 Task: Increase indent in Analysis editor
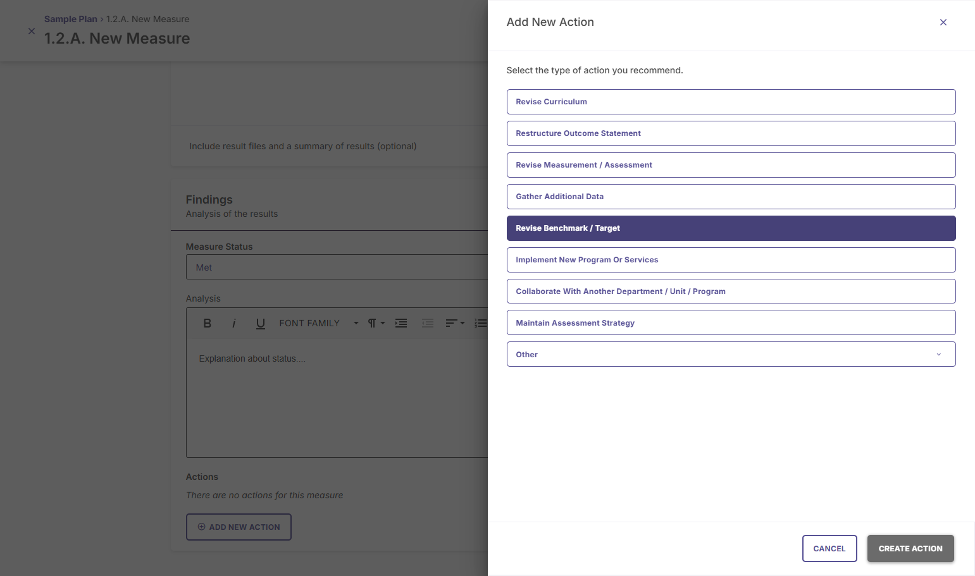click(401, 323)
